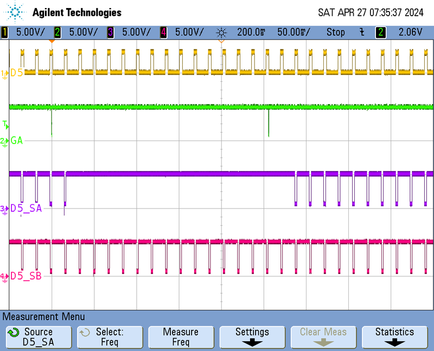434x351 pixels.
Task: Click the falling-edge trigger slope icon
Action: pyautogui.click(x=362, y=32)
